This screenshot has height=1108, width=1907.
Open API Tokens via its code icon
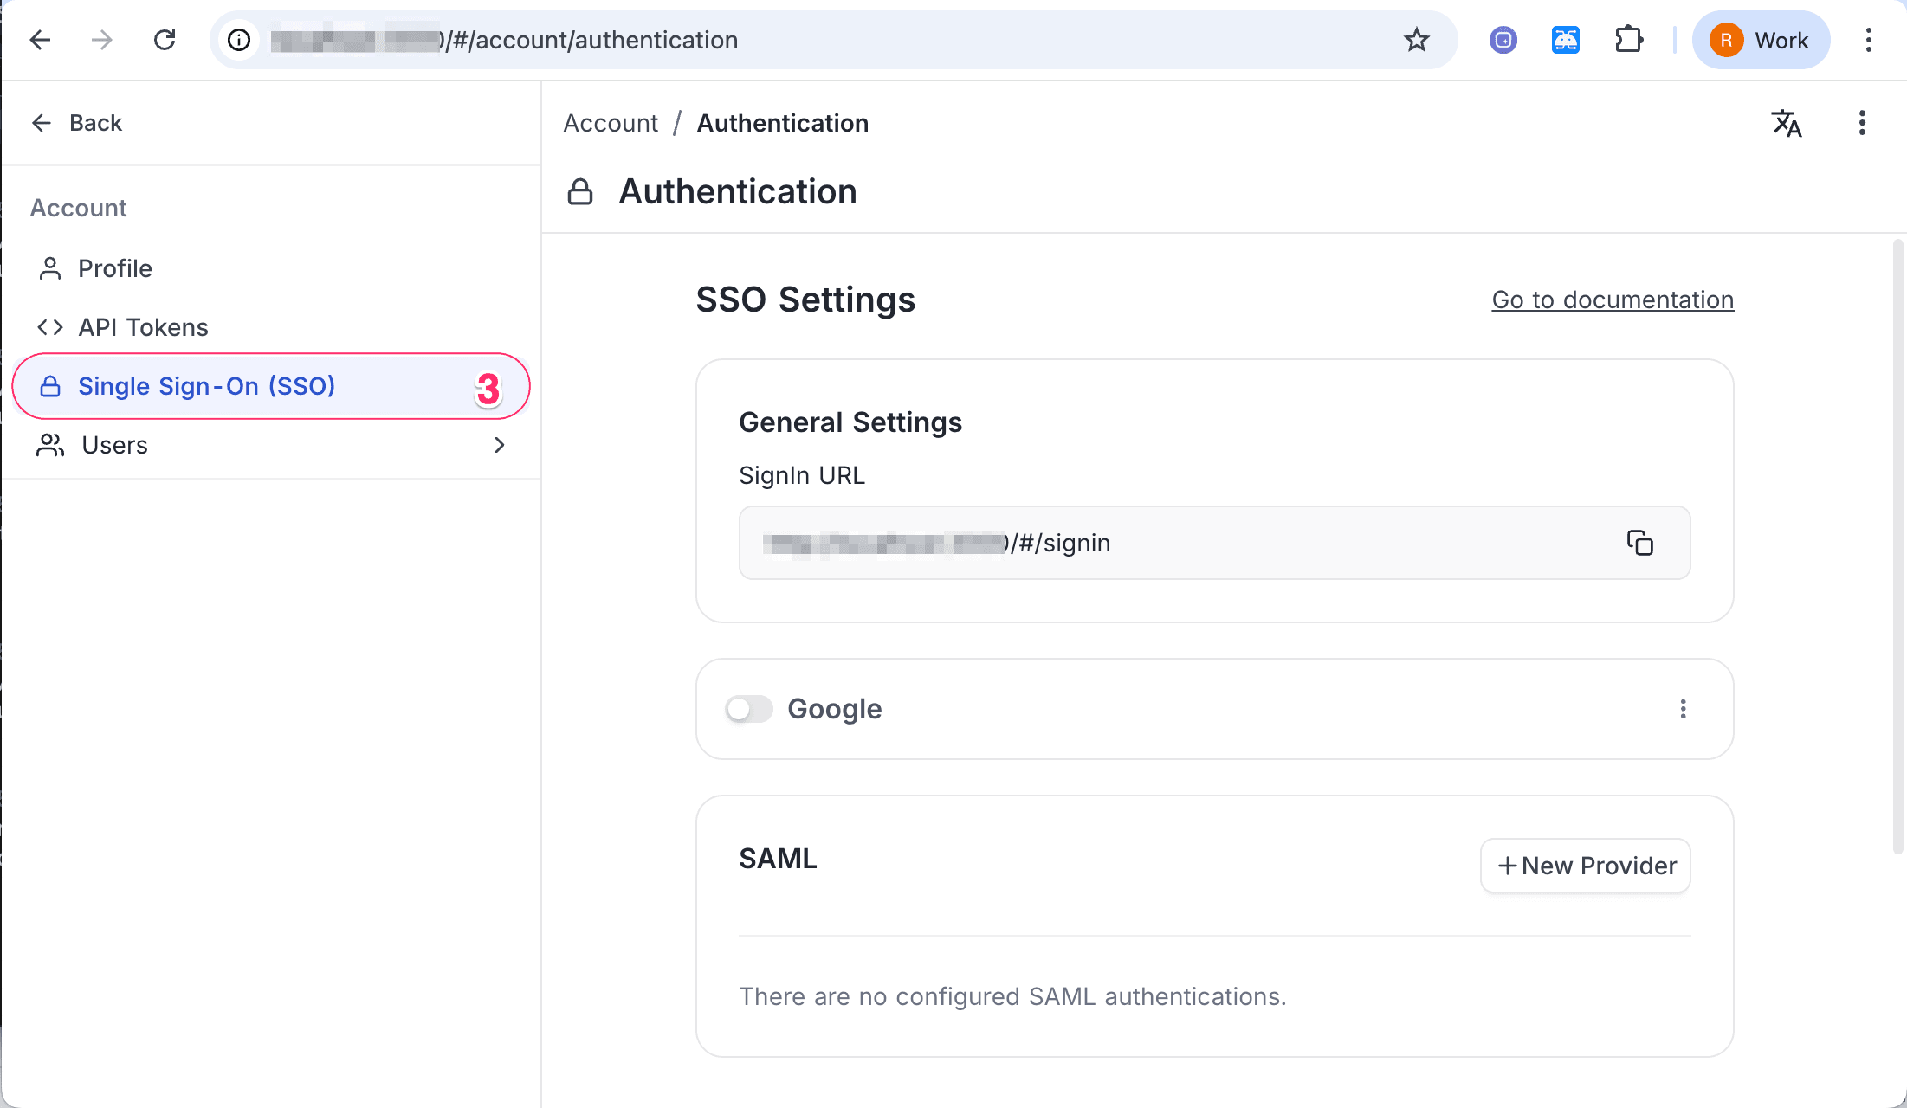(49, 327)
